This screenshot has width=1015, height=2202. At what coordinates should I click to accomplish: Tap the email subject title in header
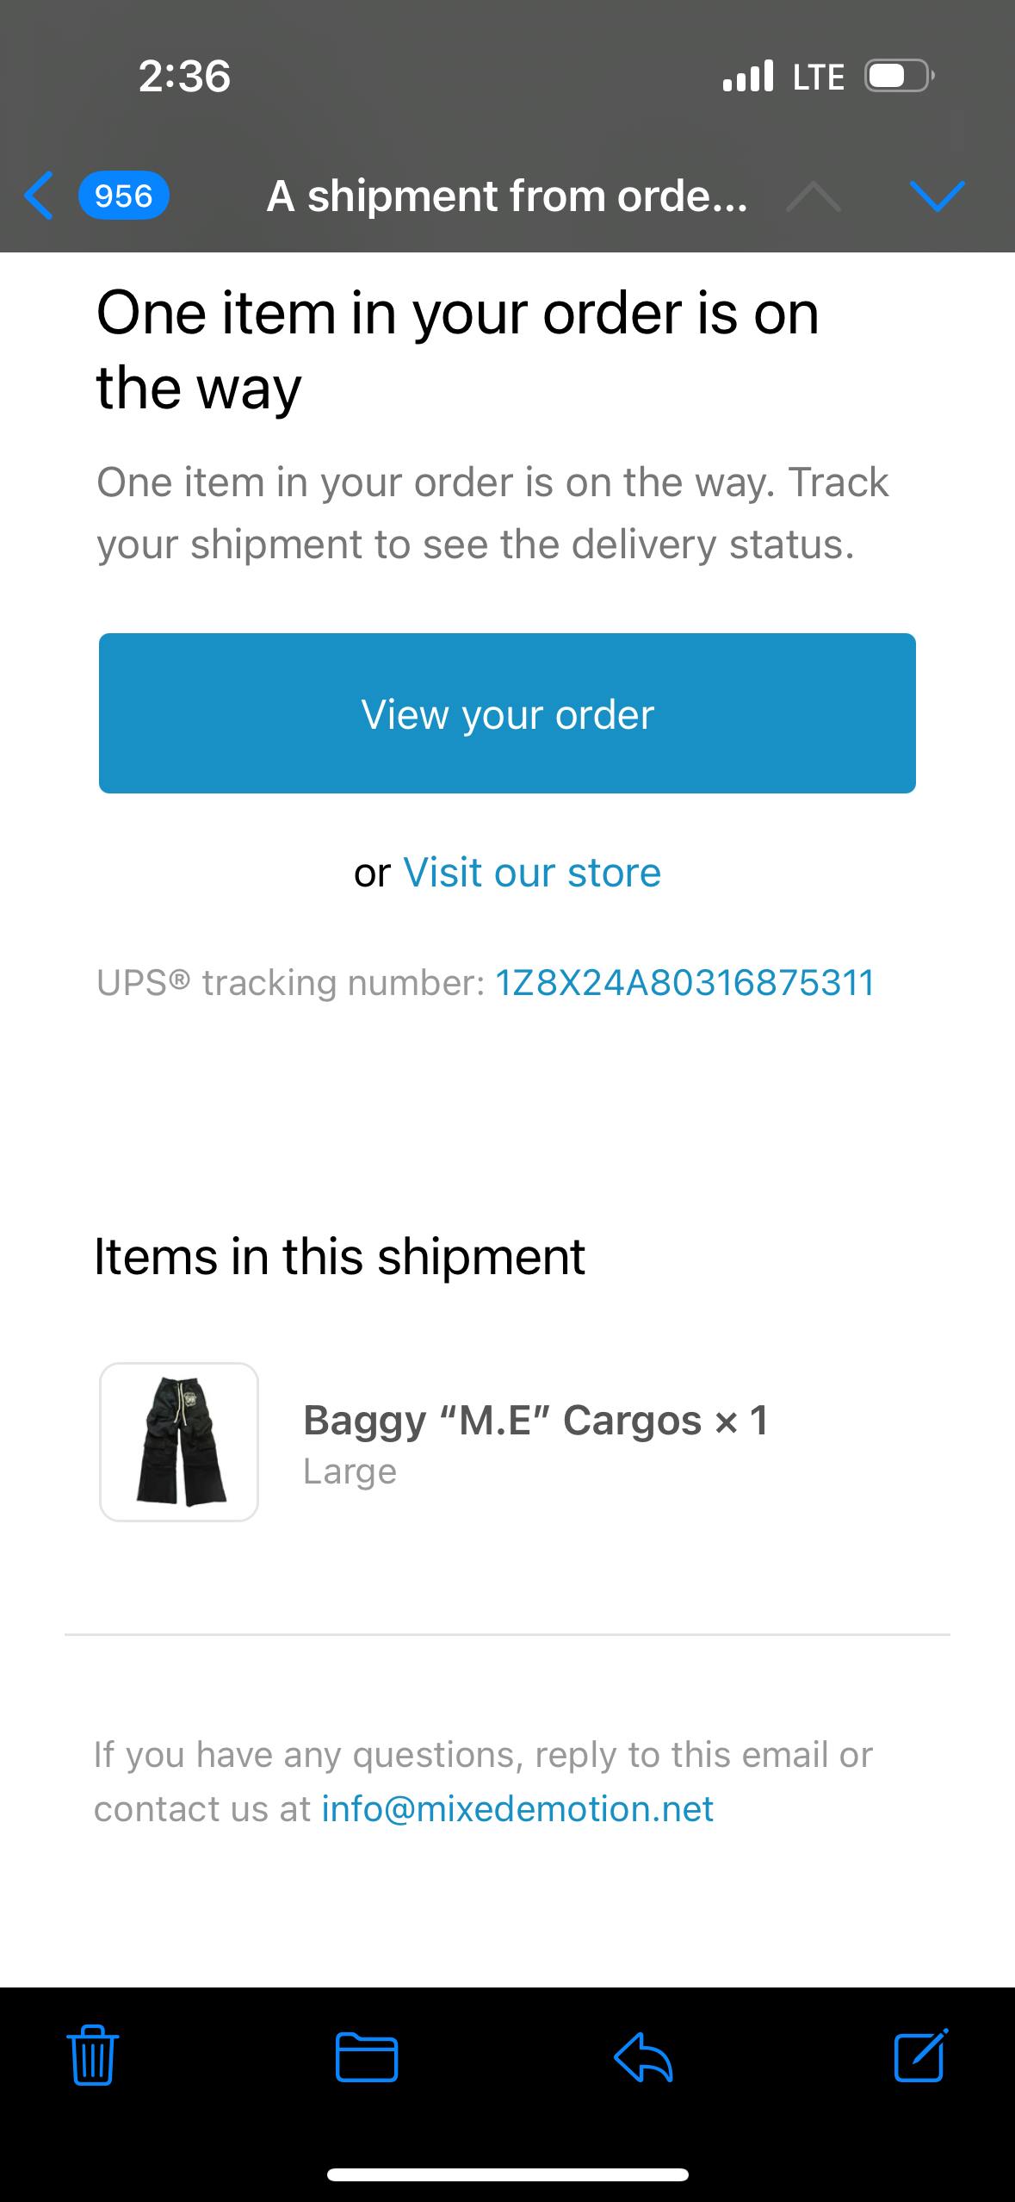point(507,196)
